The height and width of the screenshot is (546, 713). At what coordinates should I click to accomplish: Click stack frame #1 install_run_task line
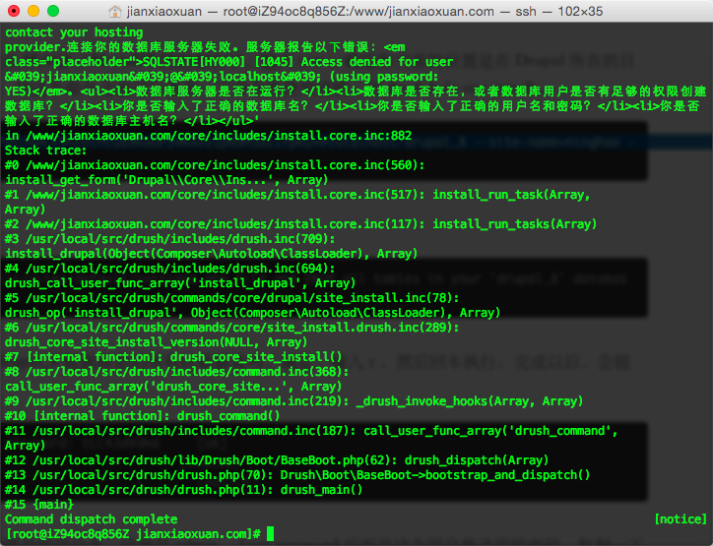coord(297,195)
